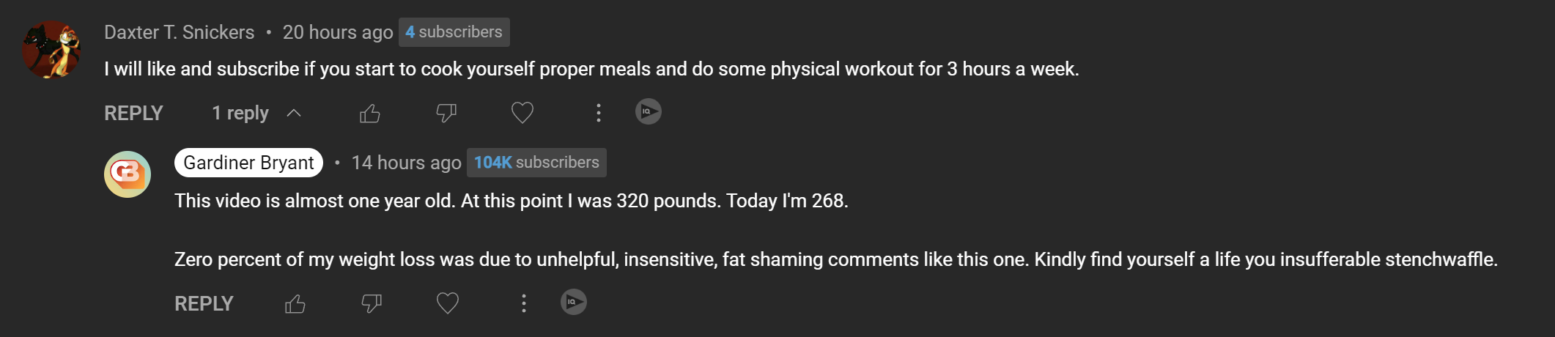The width and height of the screenshot is (1555, 337).
Task: Open Gardiner Bryant channel name badge
Action: (248, 163)
